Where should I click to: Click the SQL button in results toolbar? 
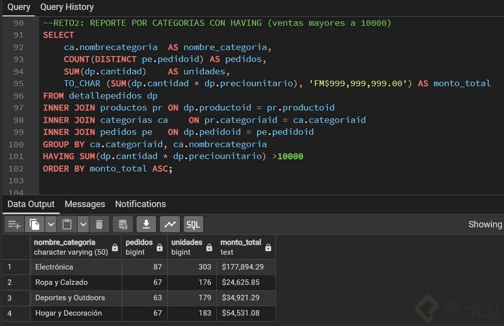[x=193, y=225]
